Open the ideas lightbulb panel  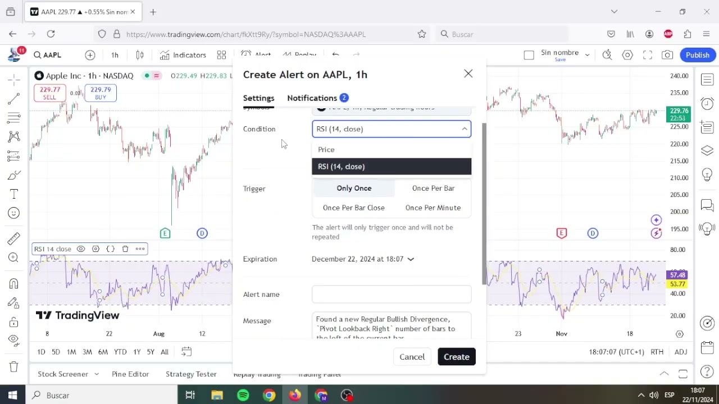click(x=707, y=175)
